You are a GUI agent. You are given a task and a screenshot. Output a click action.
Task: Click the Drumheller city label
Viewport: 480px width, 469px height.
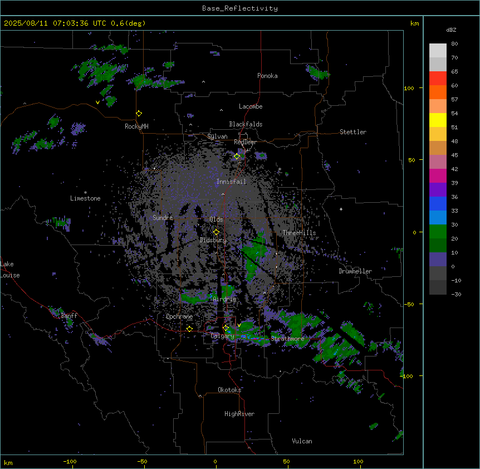[355, 271]
